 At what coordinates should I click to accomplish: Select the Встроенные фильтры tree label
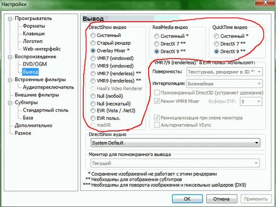click(x=40, y=80)
